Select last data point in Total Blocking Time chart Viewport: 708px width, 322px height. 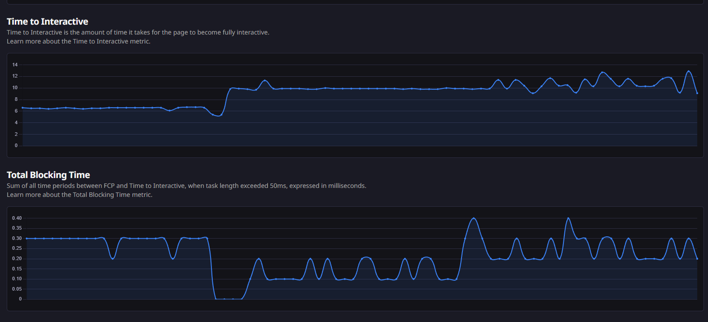pyautogui.click(x=697, y=259)
